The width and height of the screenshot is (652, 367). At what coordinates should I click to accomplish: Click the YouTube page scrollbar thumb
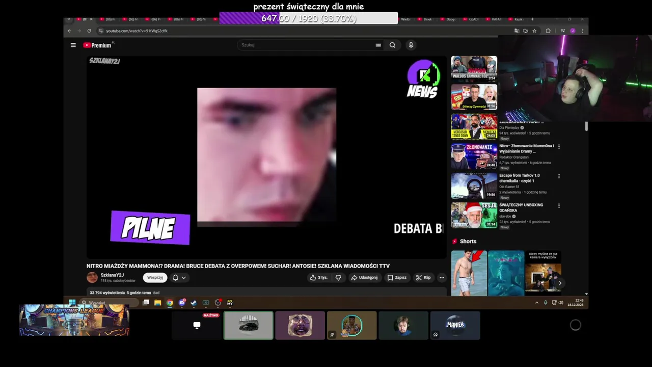tap(586, 126)
